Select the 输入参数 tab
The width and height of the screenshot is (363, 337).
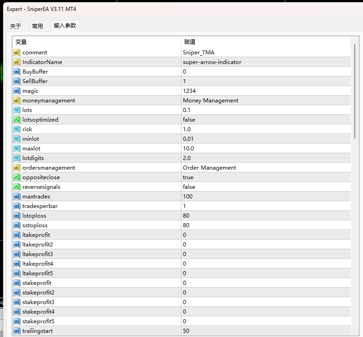(x=65, y=26)
